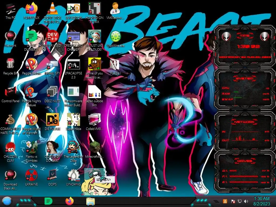Launch The Legend of Zilda shortcut
The width and height of the screenshot is (276, 207).
pos(73,152)
